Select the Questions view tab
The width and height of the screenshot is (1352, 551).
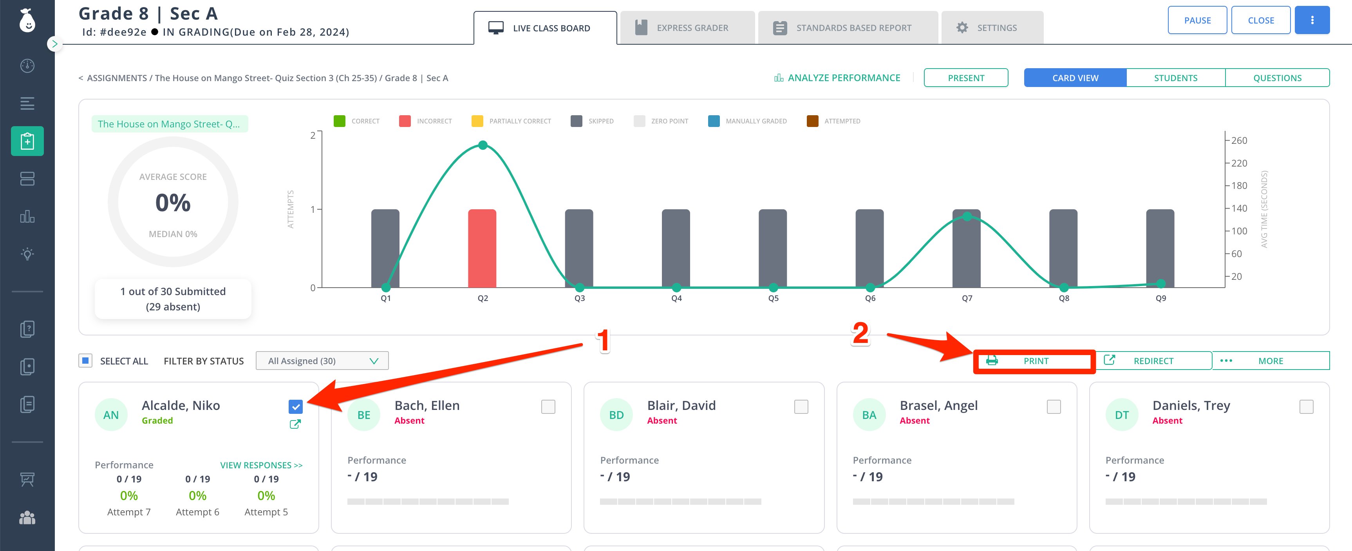point(1278,78)
